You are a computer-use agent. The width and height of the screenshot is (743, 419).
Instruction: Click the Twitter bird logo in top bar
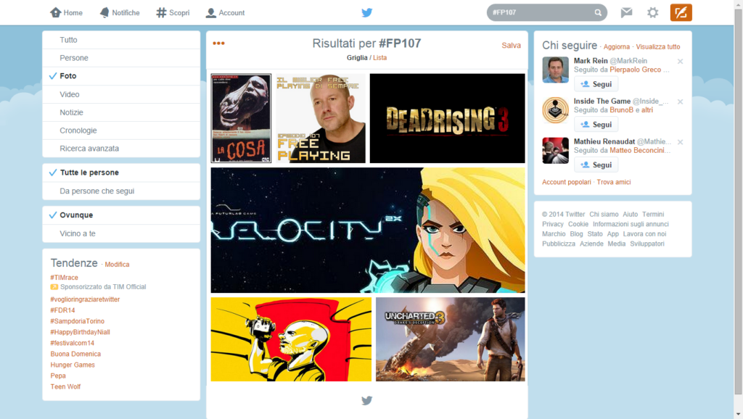(x=366, y=12)
